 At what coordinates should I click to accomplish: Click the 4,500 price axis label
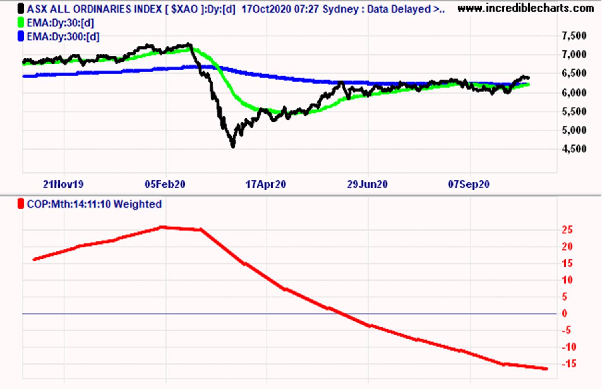(x=574, y=149)
